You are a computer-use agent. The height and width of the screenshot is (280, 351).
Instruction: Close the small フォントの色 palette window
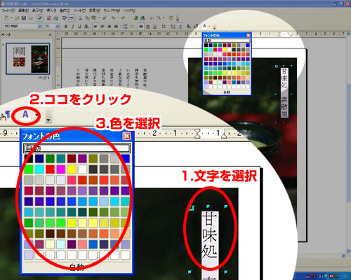point(249,35)
